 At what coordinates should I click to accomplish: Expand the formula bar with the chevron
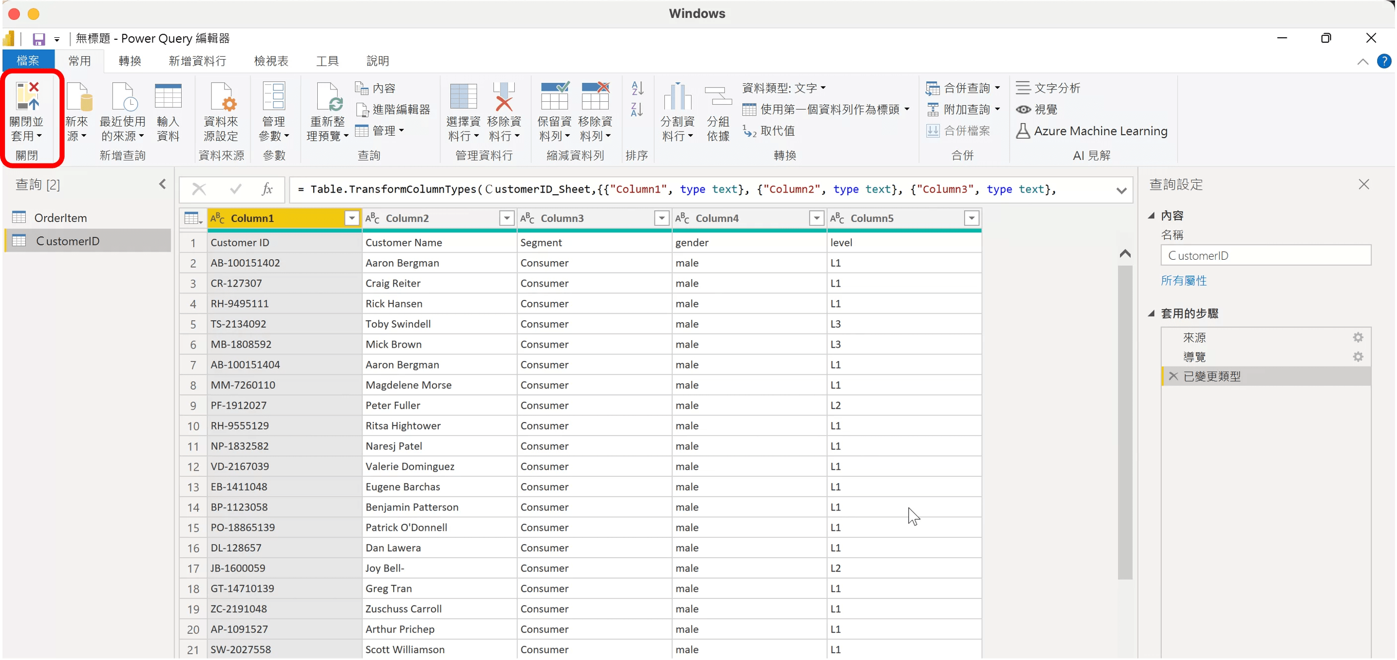[x=1121, y=190]
